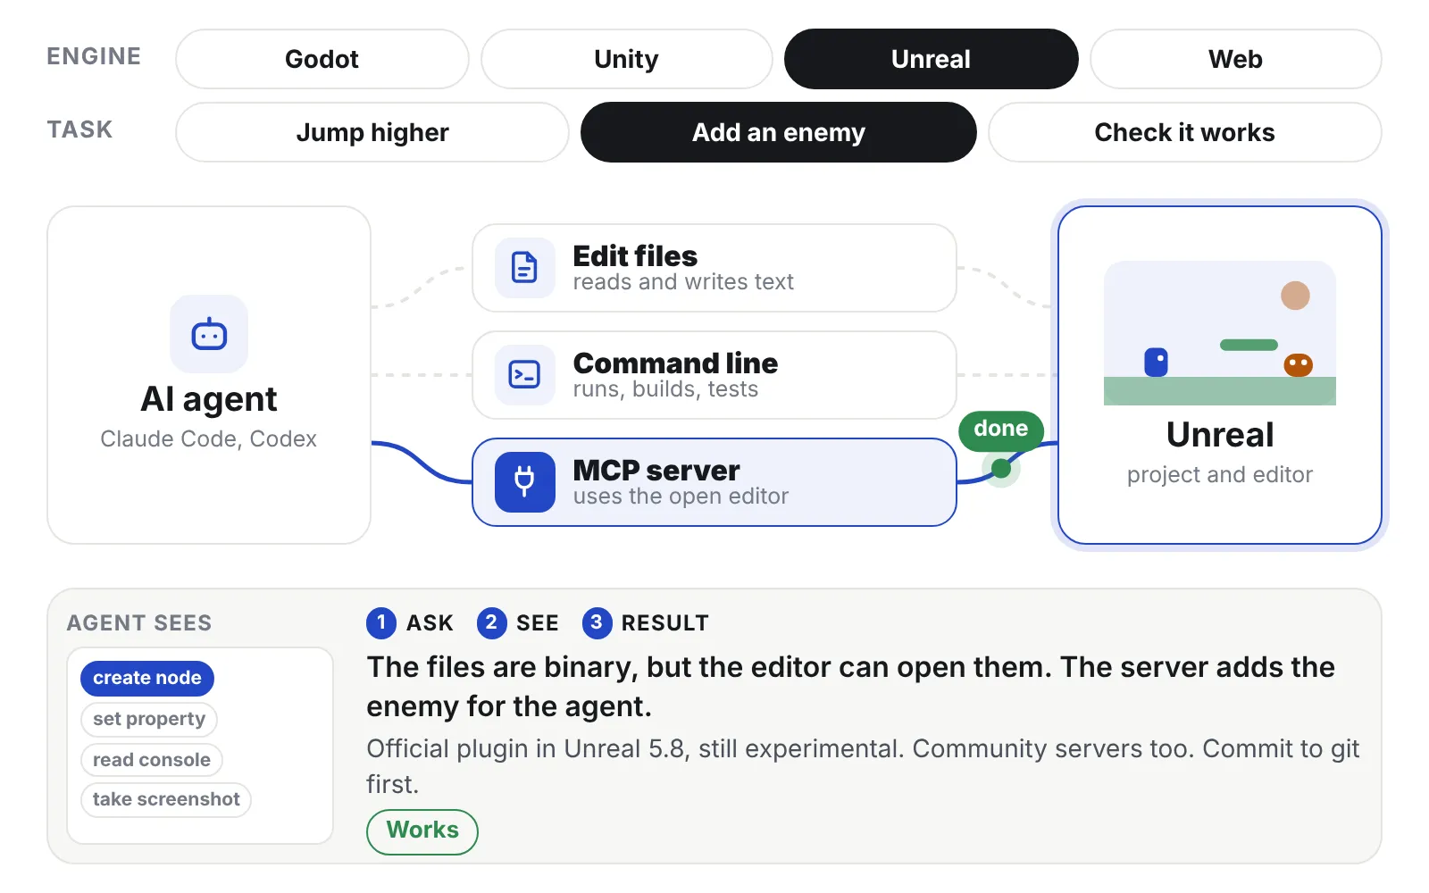
Task: Select the Web engine option
Action: coord(1236,59)
